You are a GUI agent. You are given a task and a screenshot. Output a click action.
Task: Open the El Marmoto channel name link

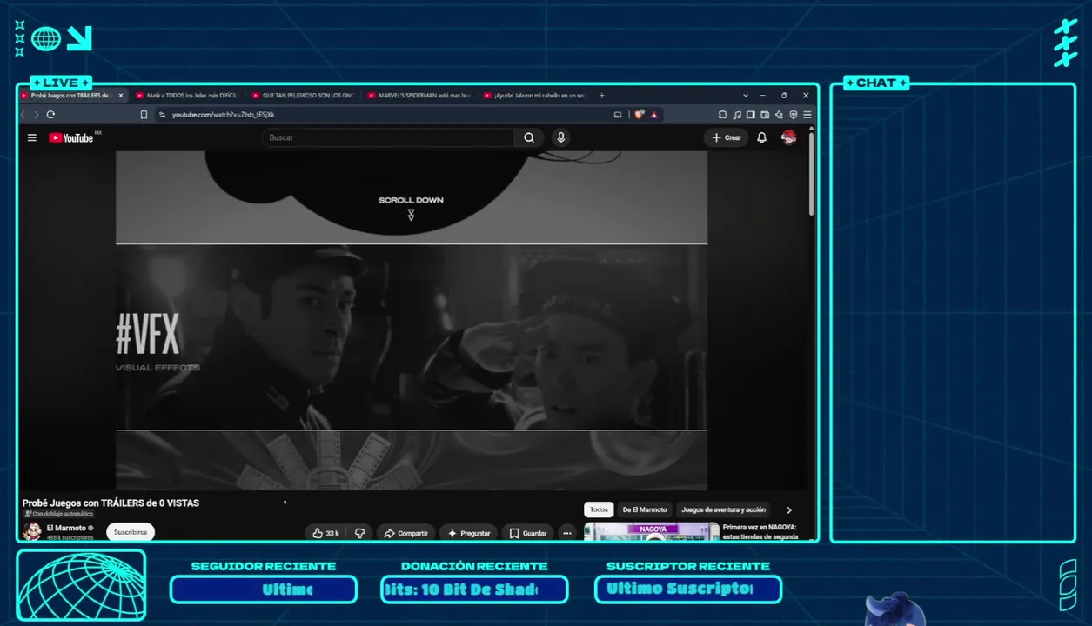pos(66,528)
